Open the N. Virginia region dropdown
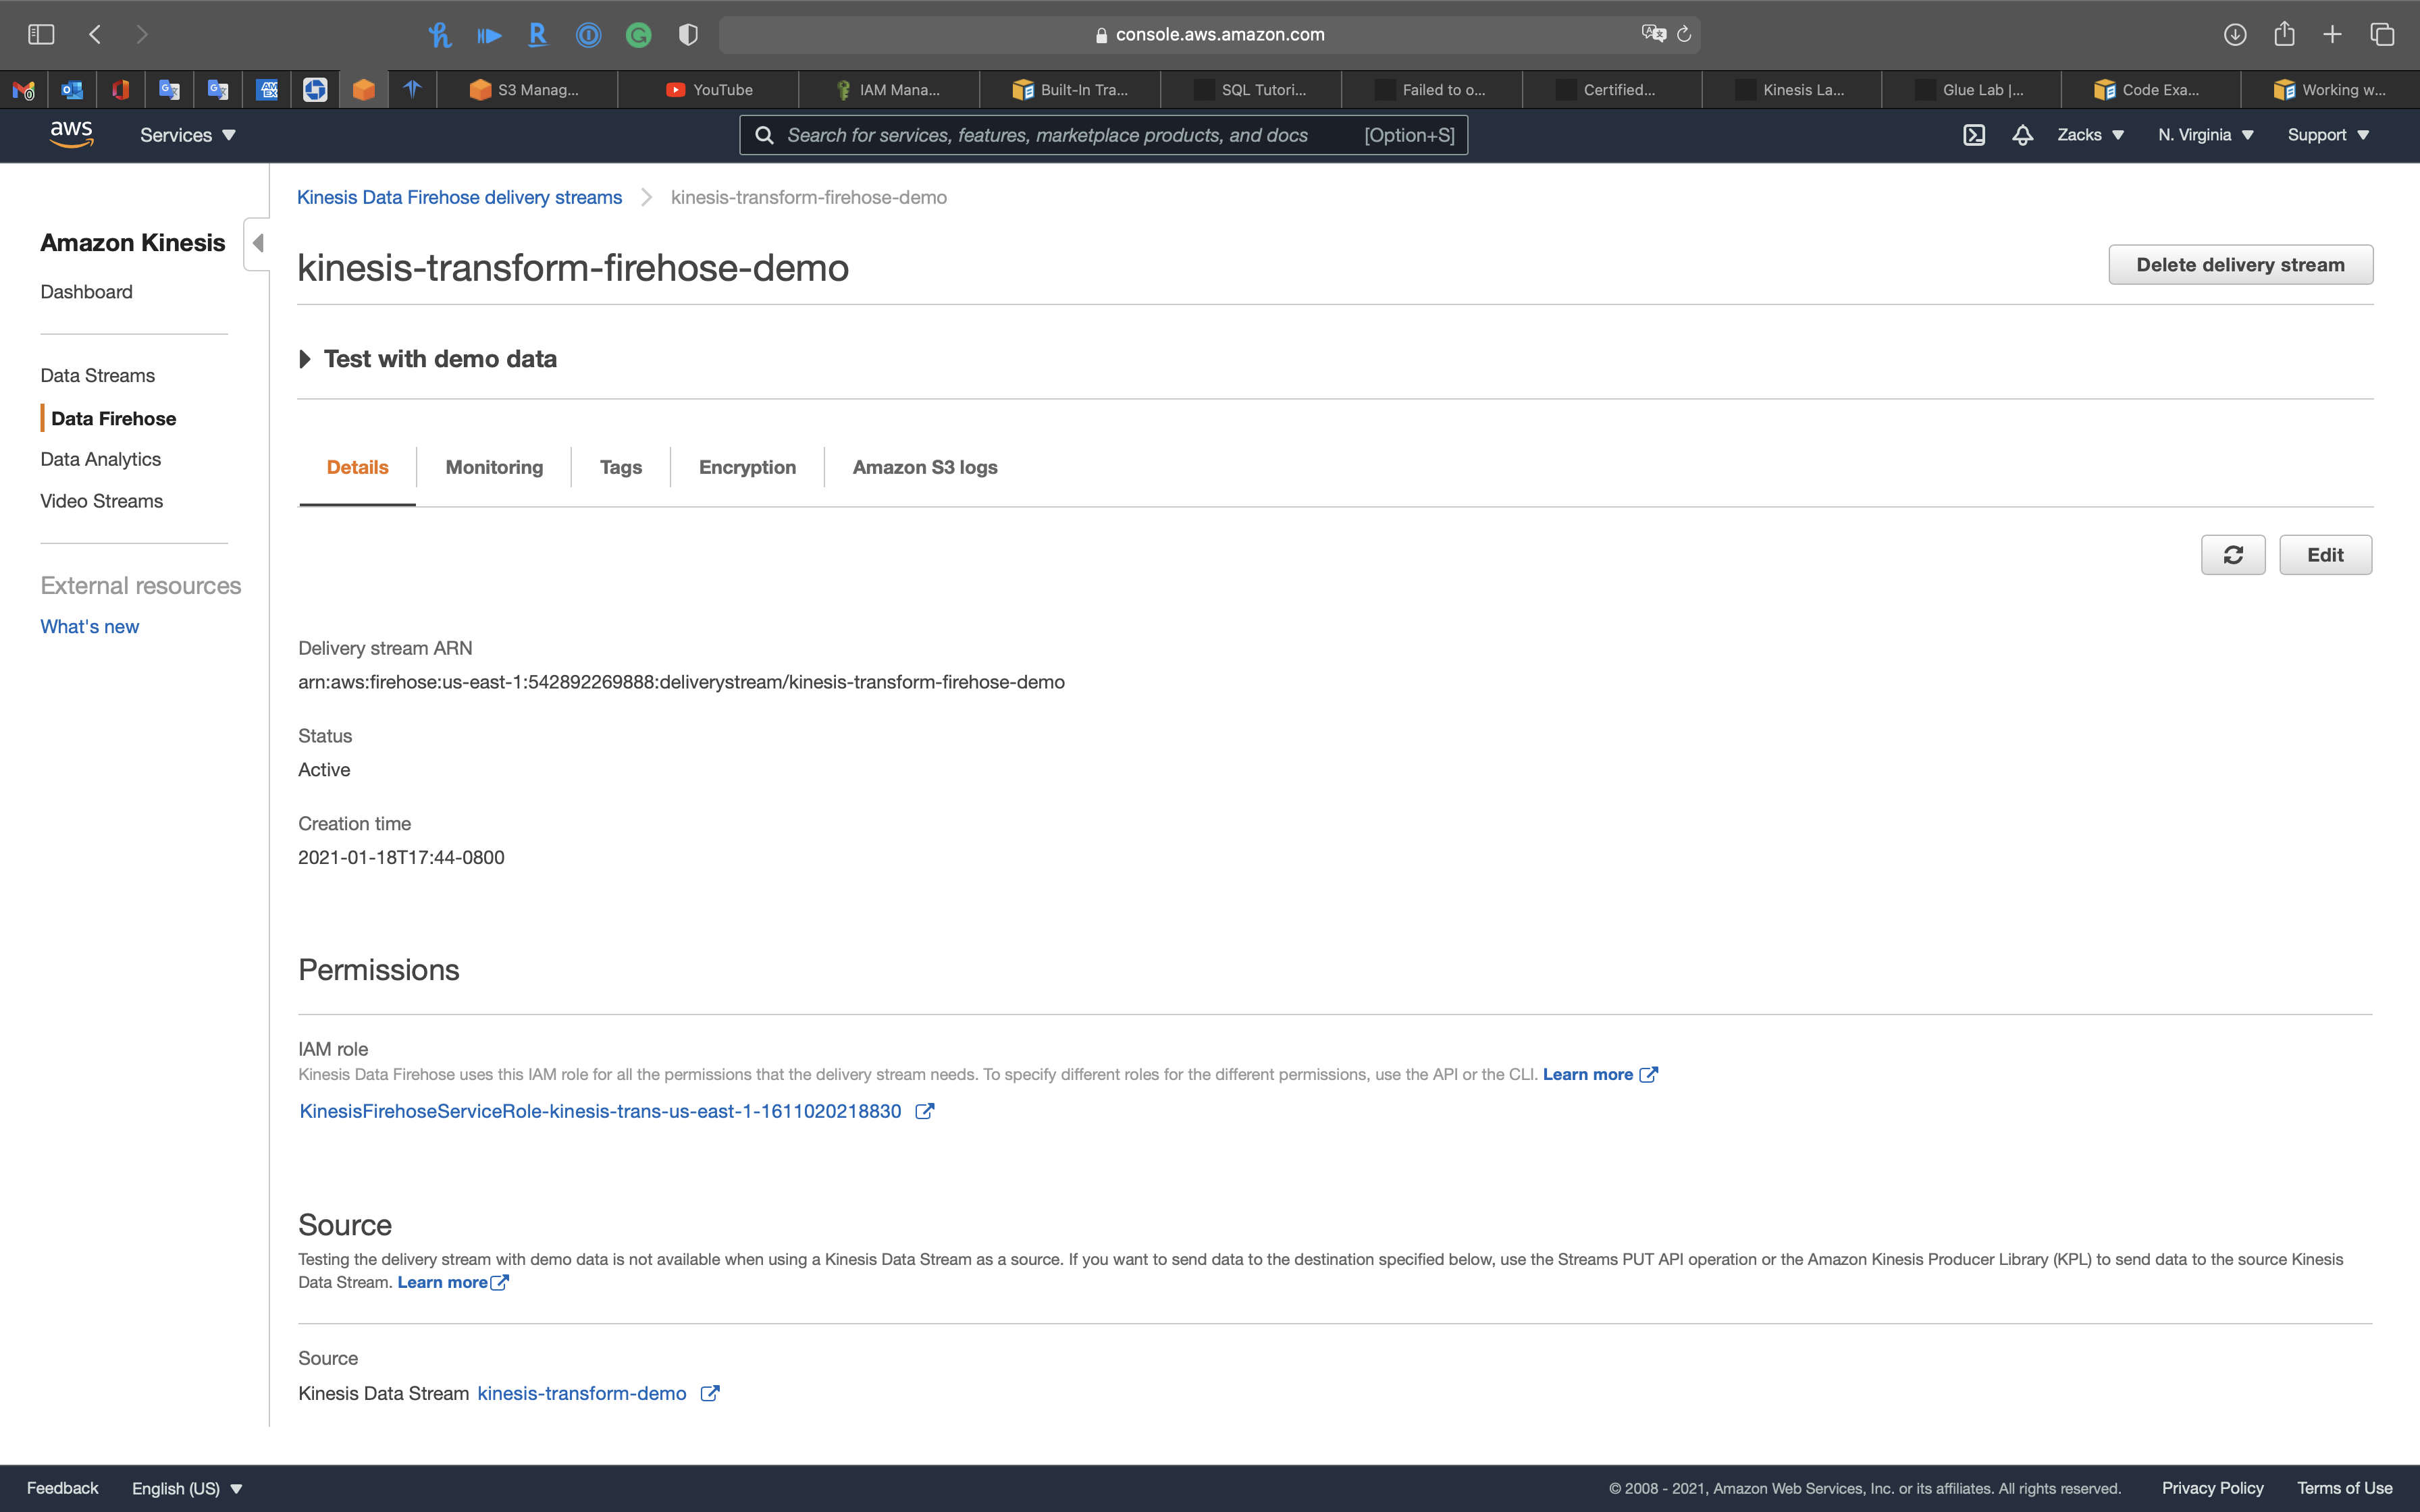 [x=2205, y=135]
